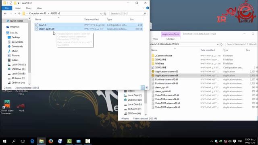
Task: Switch to Details view in ALI213 v2 status bar
Action: click(143, 88)
